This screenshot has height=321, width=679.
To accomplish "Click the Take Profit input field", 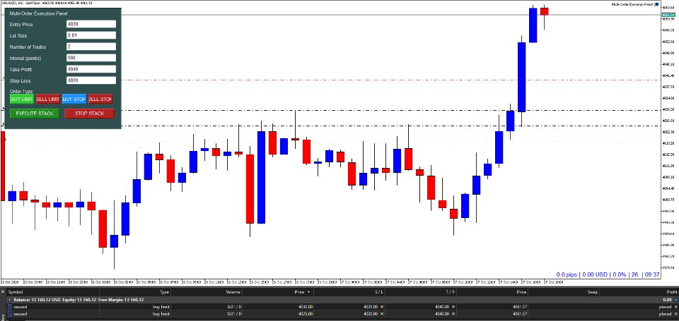I will (91, 69).
